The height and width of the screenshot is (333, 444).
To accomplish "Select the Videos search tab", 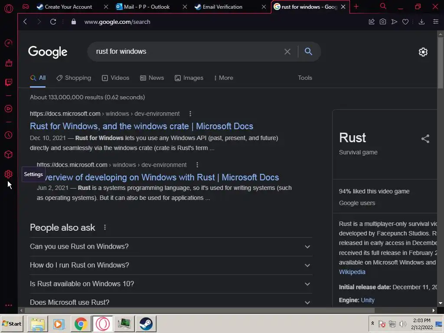I will pos(115,78).
